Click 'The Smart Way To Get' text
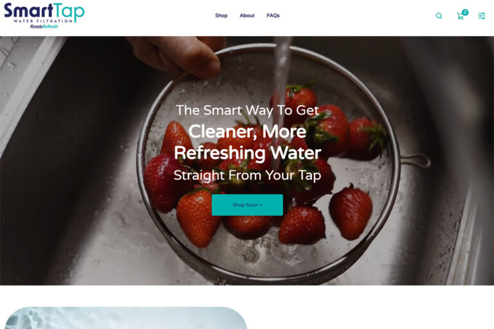The width and height of the screenshot is (494, 329). pos(247,110)
